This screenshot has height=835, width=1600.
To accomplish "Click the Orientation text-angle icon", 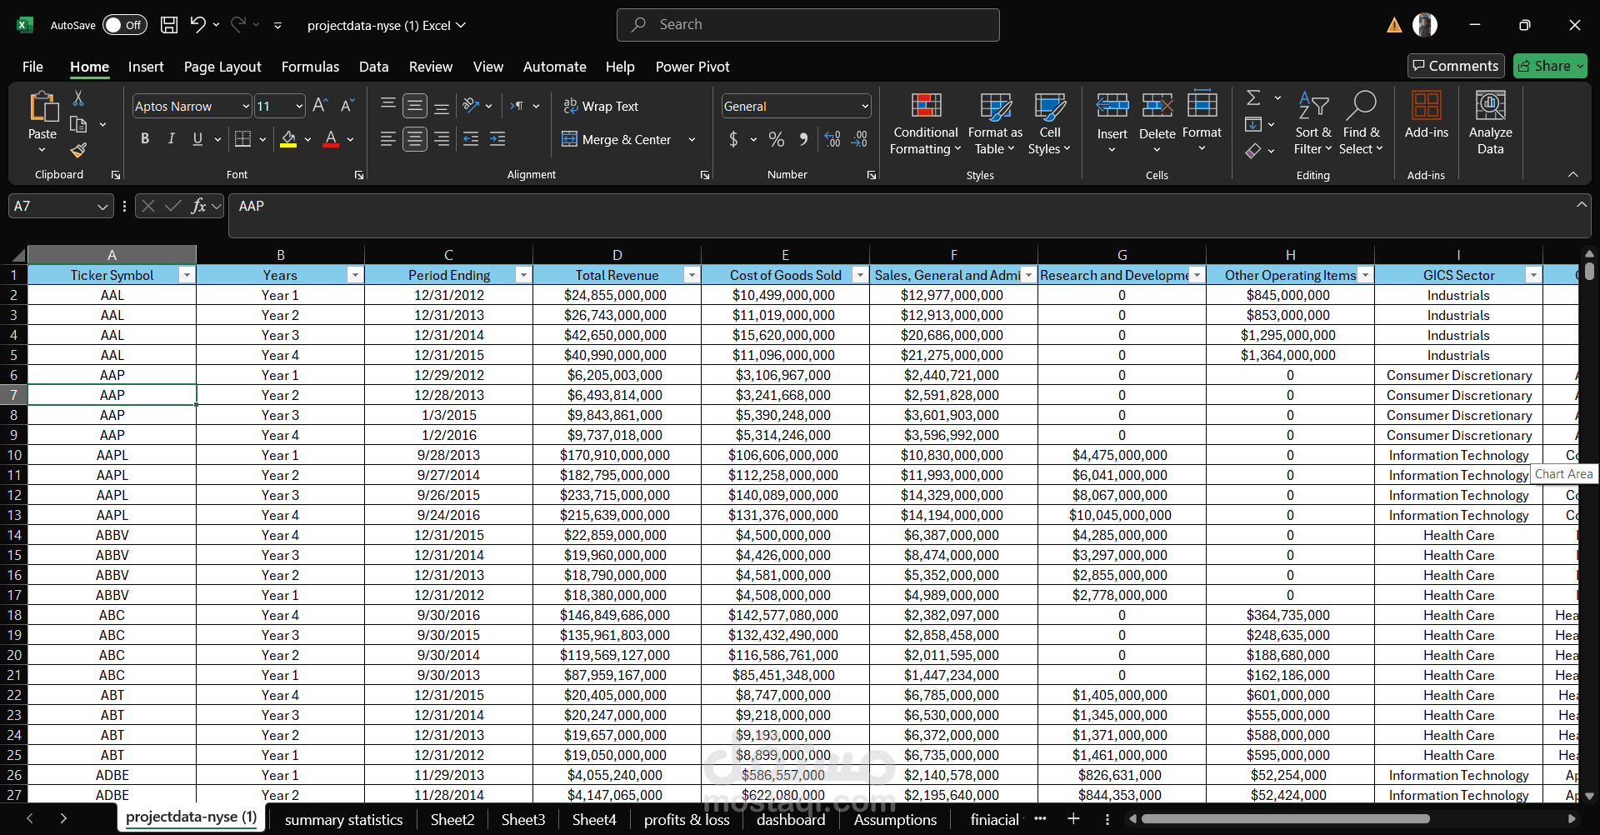I will [472, 106].
